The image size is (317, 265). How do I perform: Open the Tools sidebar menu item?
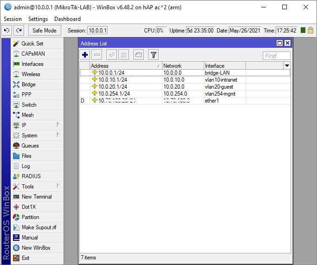click(x=37, y=187)
